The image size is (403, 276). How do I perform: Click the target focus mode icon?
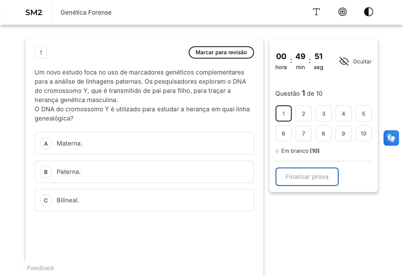point(342,12)
